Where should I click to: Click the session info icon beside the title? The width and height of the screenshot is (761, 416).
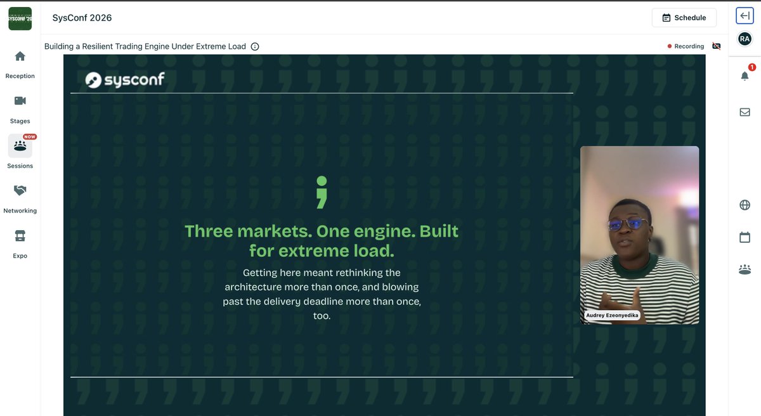(255, 46)
